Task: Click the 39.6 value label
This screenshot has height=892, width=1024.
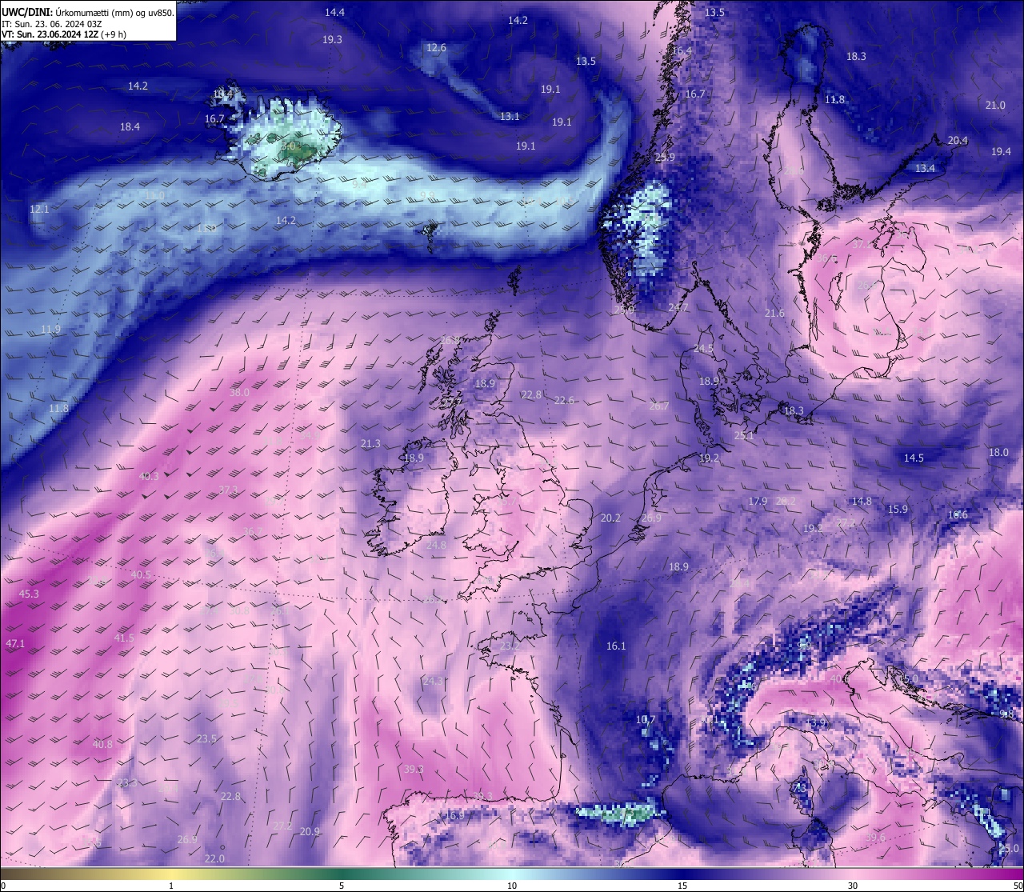Action: 875,838
